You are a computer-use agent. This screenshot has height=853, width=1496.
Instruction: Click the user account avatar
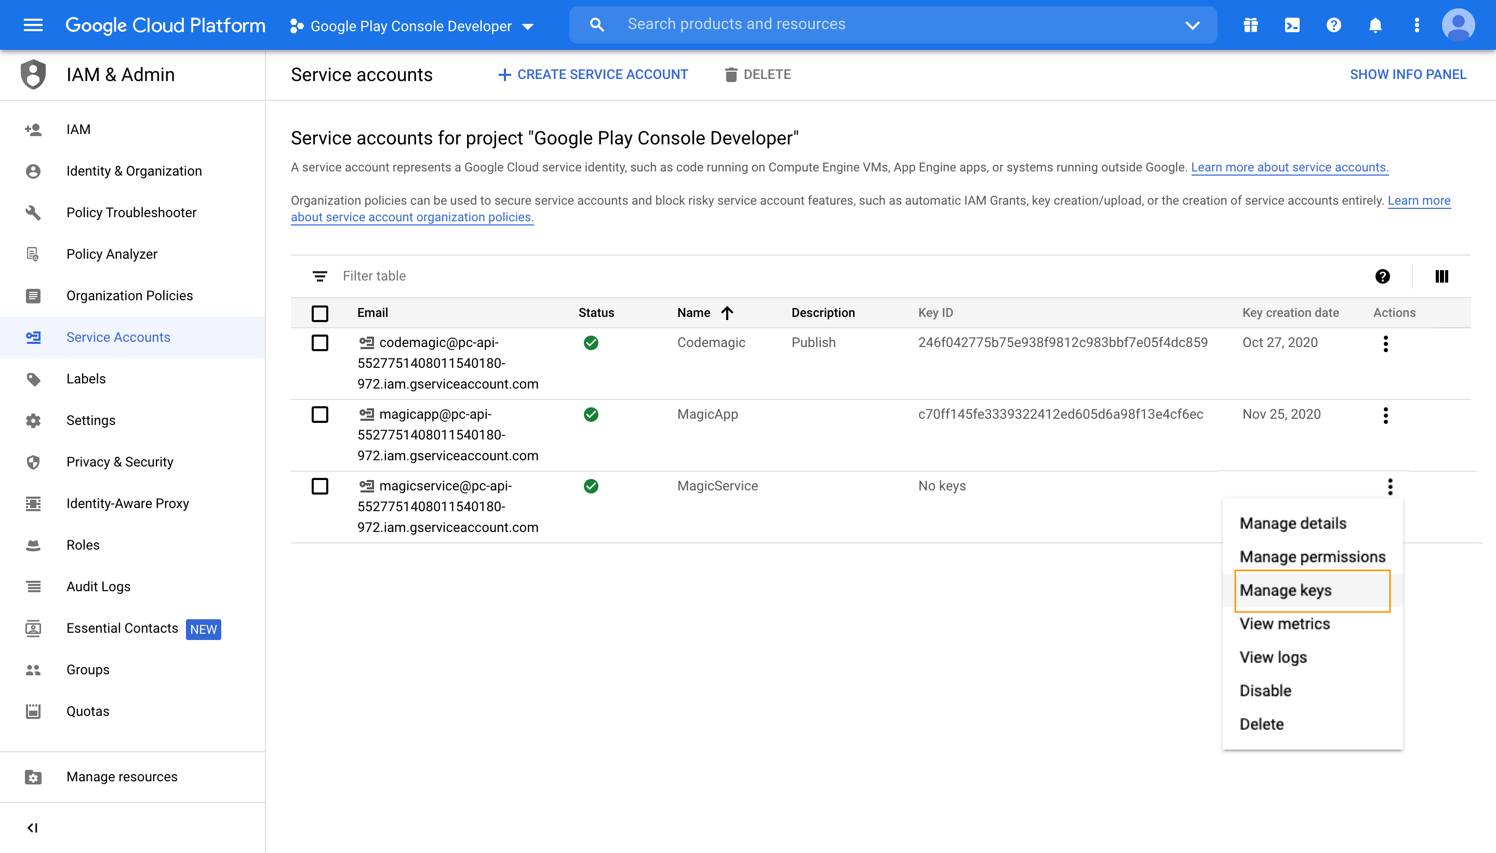(x=1458, y=25)
